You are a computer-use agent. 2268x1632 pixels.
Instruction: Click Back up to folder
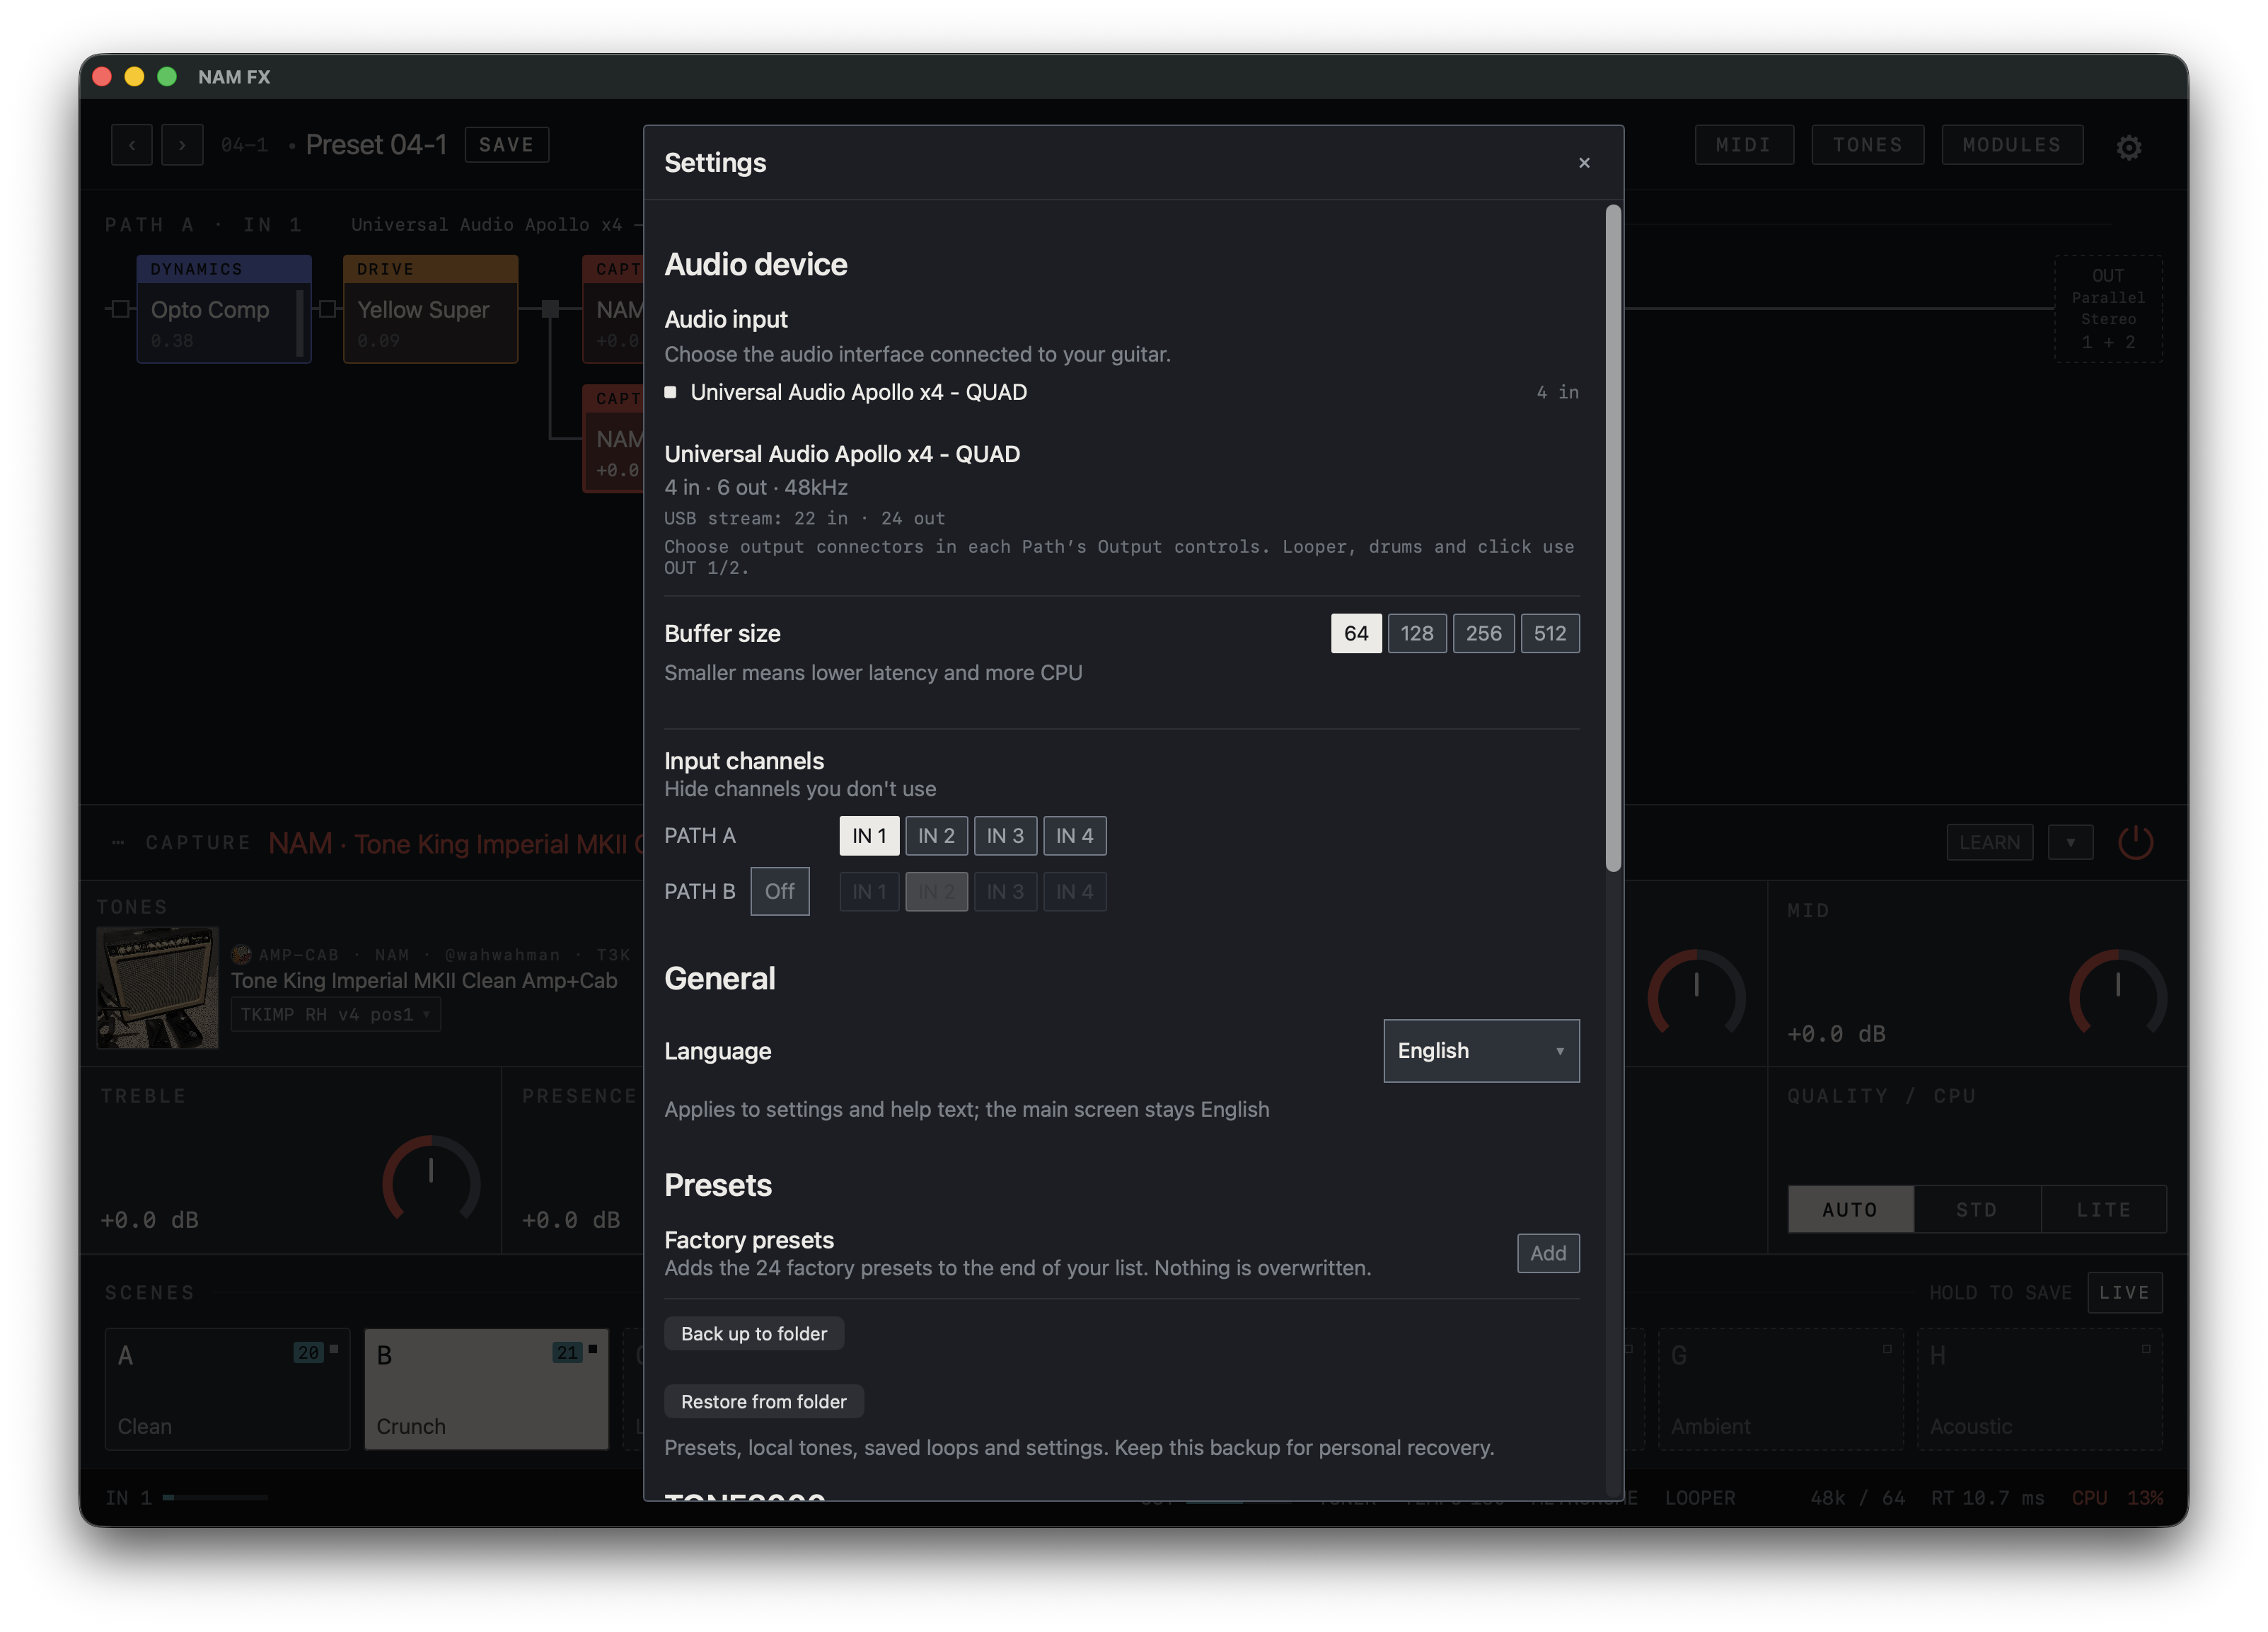point(753,1334)
